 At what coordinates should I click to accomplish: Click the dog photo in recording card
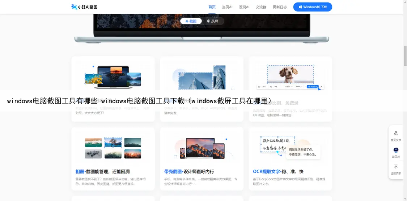coord(291,74)
